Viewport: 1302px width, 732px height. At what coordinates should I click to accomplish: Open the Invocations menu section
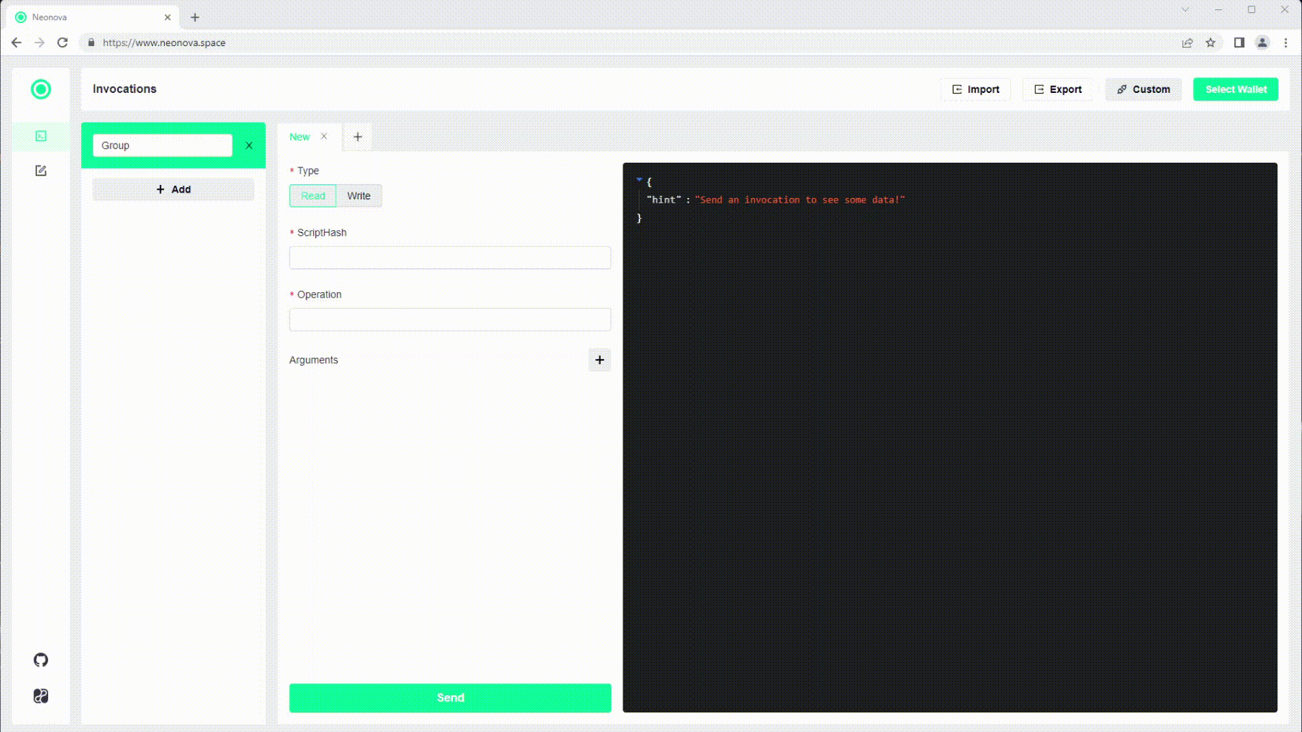(41, 135)
